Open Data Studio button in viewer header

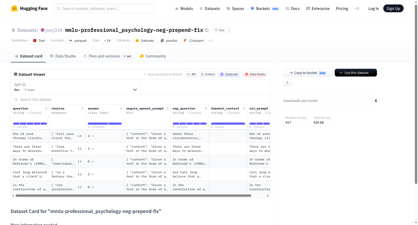tap(255, 74)
